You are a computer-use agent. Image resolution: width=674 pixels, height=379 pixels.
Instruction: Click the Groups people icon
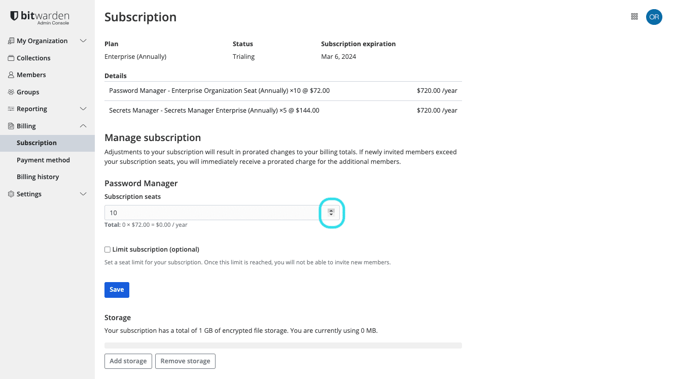(x=11, y=92)
